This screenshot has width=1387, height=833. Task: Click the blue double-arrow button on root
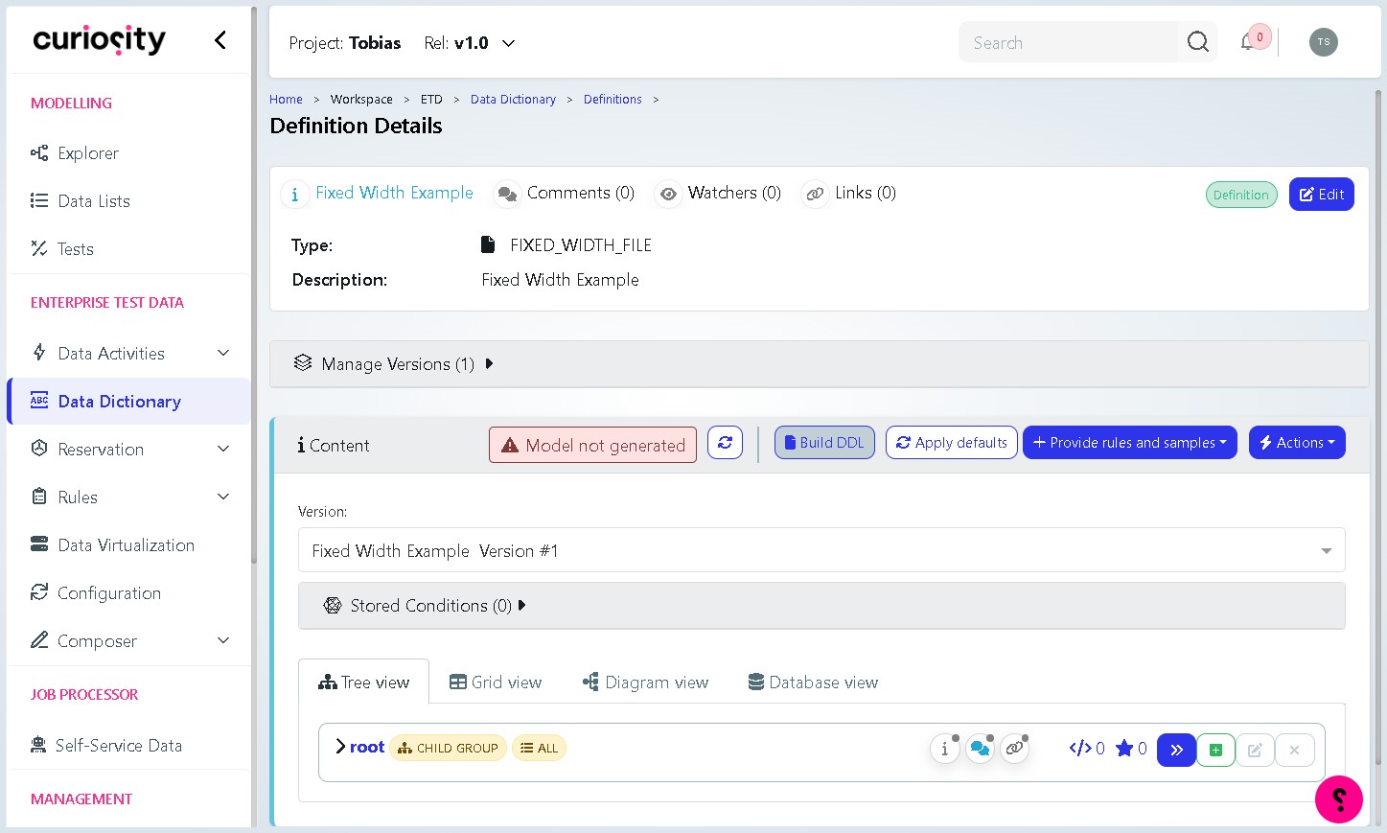click(1176, 750)
